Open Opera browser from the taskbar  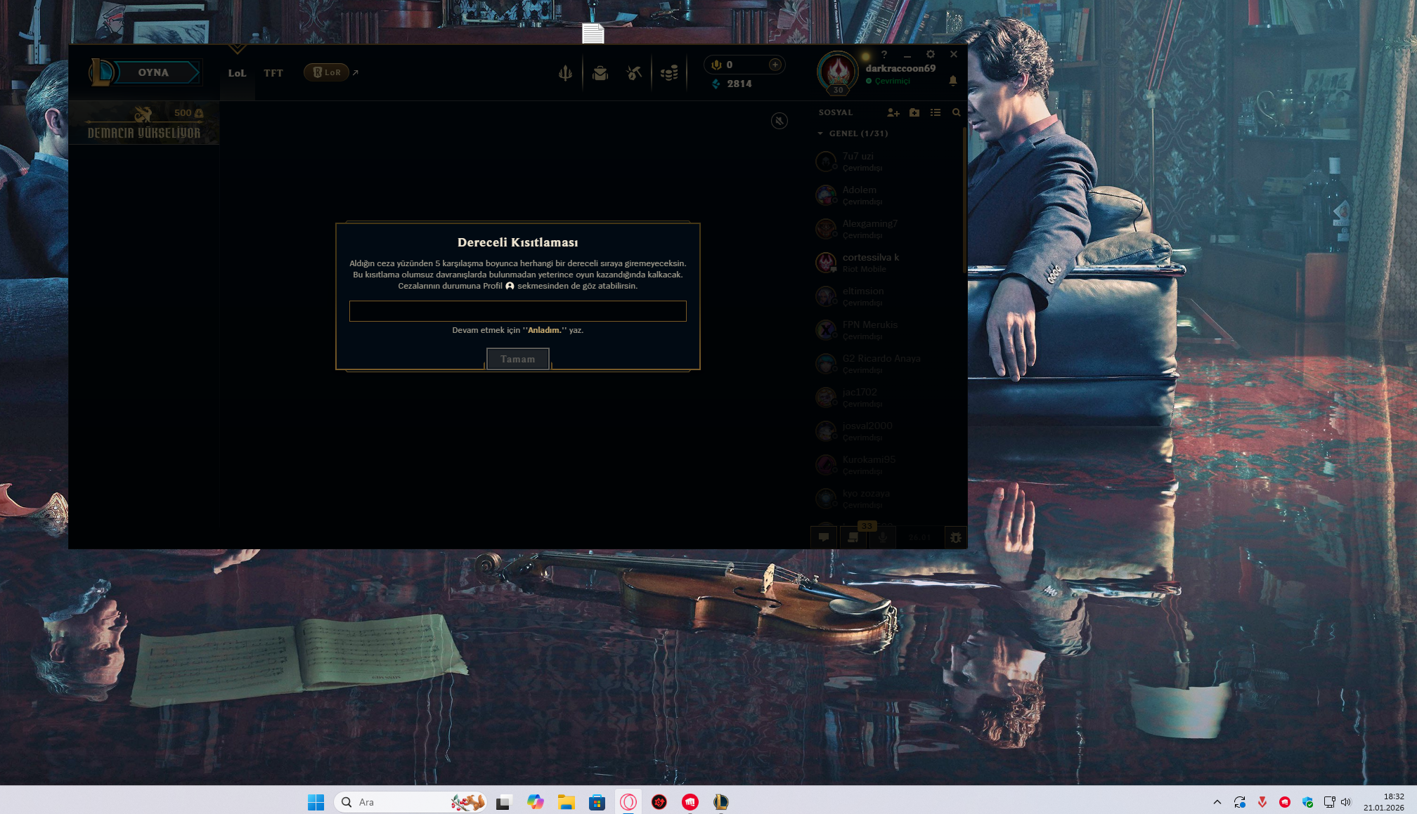tap(628, 802)
